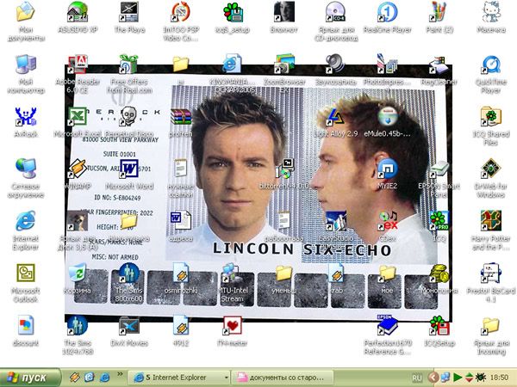The height and width of the screenshot is (387, 517).
Task: Select the RegCleaner shortcut icon
Action: coord(439,64)
